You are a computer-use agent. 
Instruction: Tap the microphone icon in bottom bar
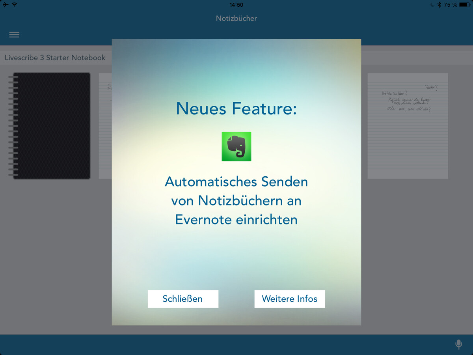[x=458, y=344]
